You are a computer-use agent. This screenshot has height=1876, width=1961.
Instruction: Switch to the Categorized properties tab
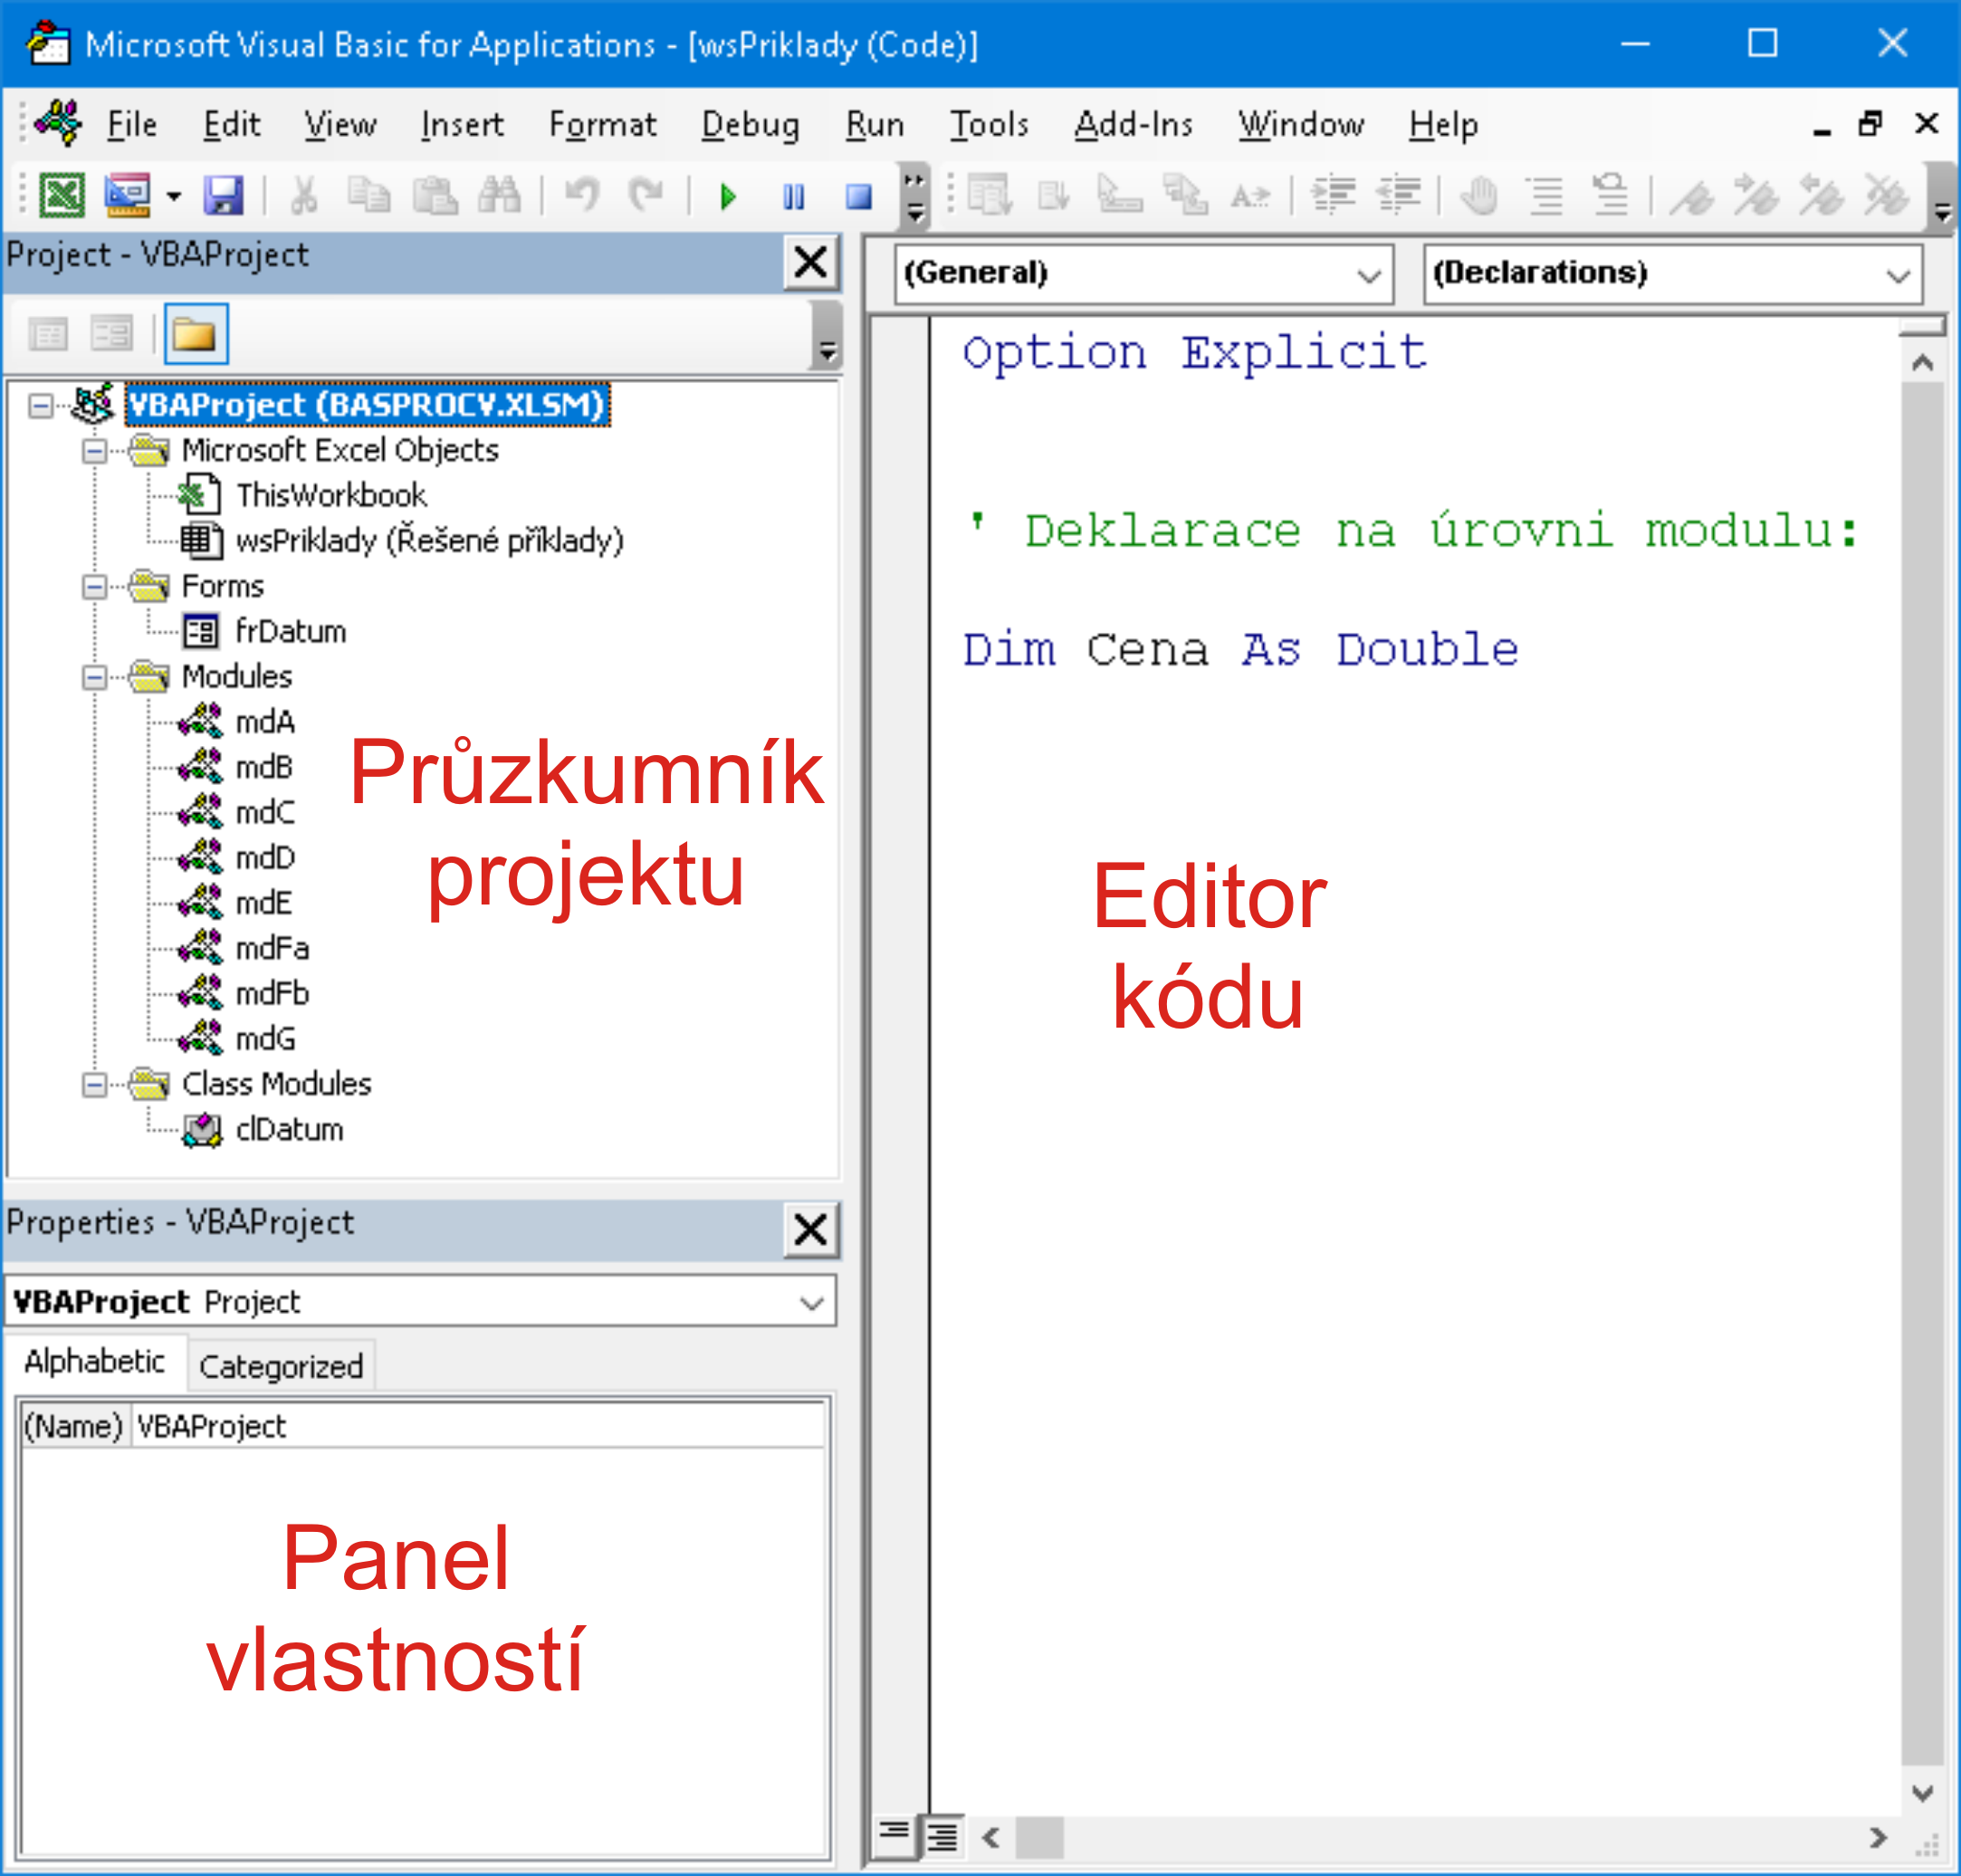click(280, 1366)
